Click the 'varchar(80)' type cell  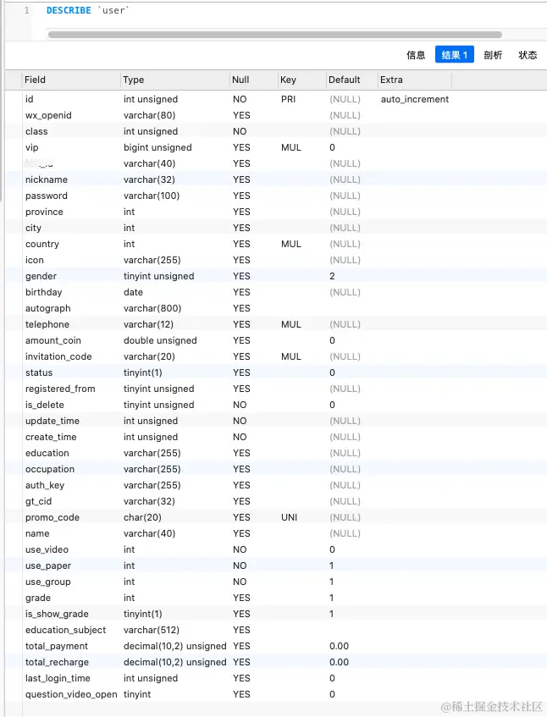(x=149, y=115)
